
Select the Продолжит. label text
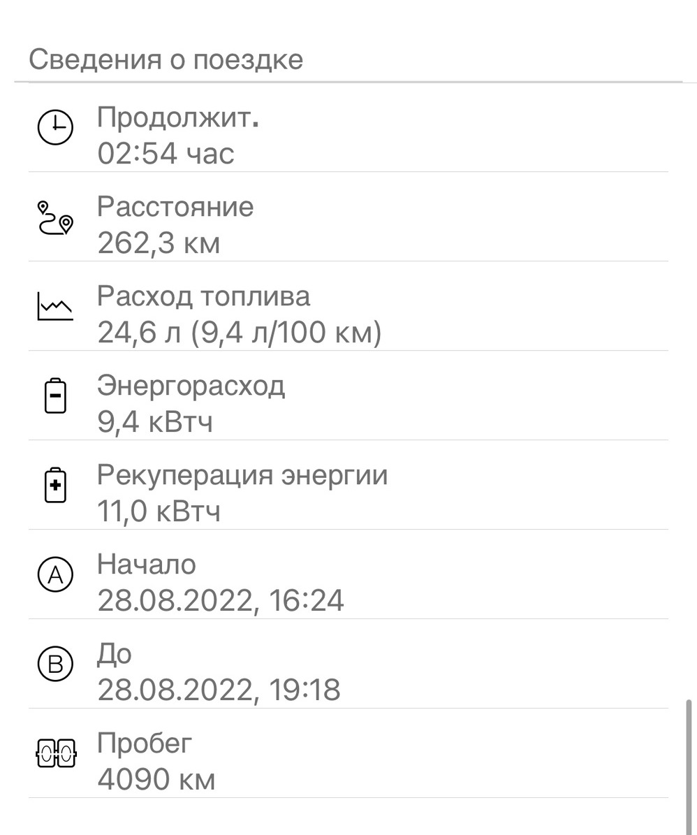(177, 117)
